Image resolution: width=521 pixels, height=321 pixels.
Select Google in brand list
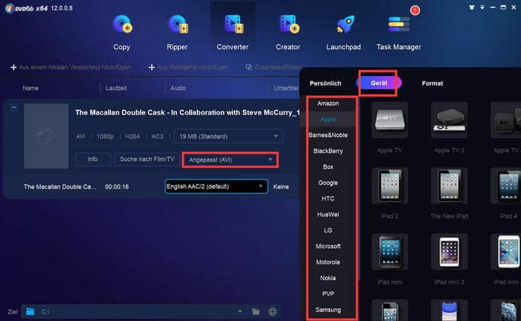coord(328,183)
